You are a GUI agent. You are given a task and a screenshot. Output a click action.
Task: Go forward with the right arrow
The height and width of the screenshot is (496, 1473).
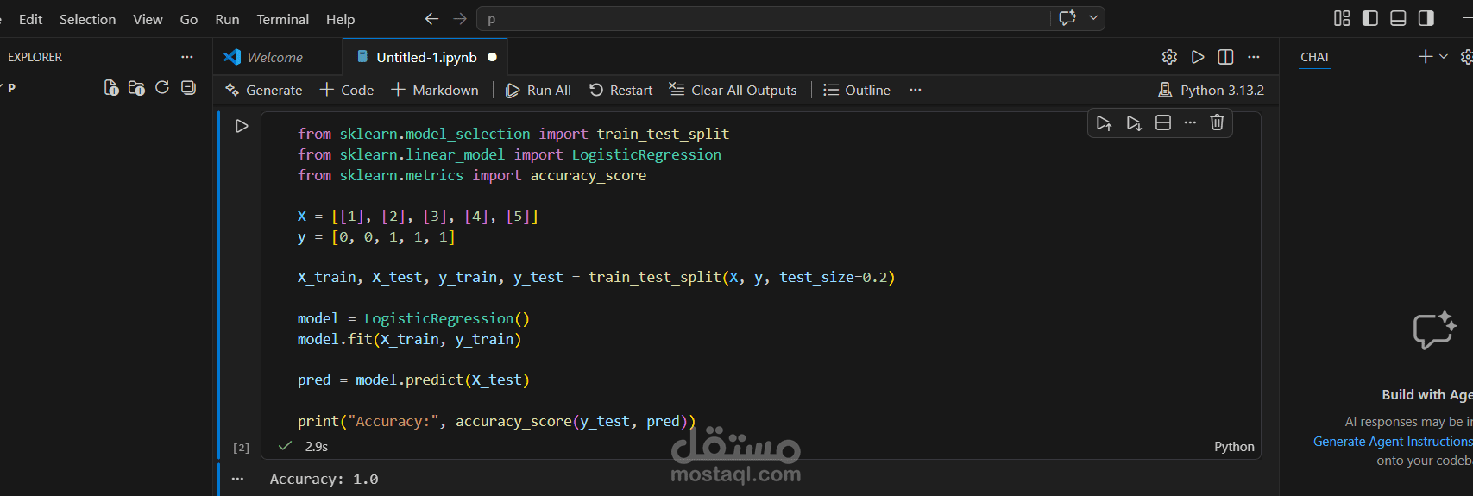click(460, 18)
